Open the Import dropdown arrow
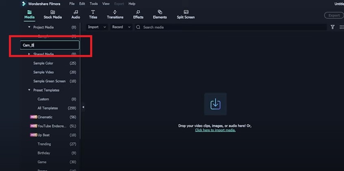The width and height of the screenshot is (344, 171). 105,27
